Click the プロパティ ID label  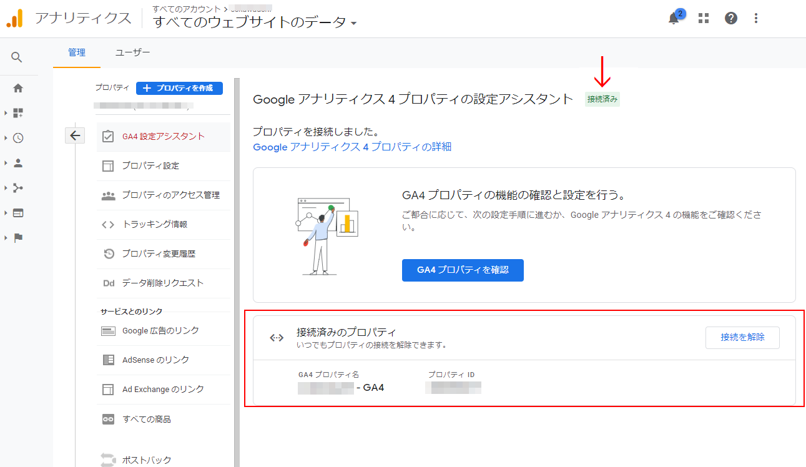[x=451, y=375]
